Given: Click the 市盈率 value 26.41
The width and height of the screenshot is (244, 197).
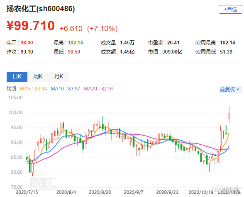Looking at the screenshot, I should click(x=173, y=43).
